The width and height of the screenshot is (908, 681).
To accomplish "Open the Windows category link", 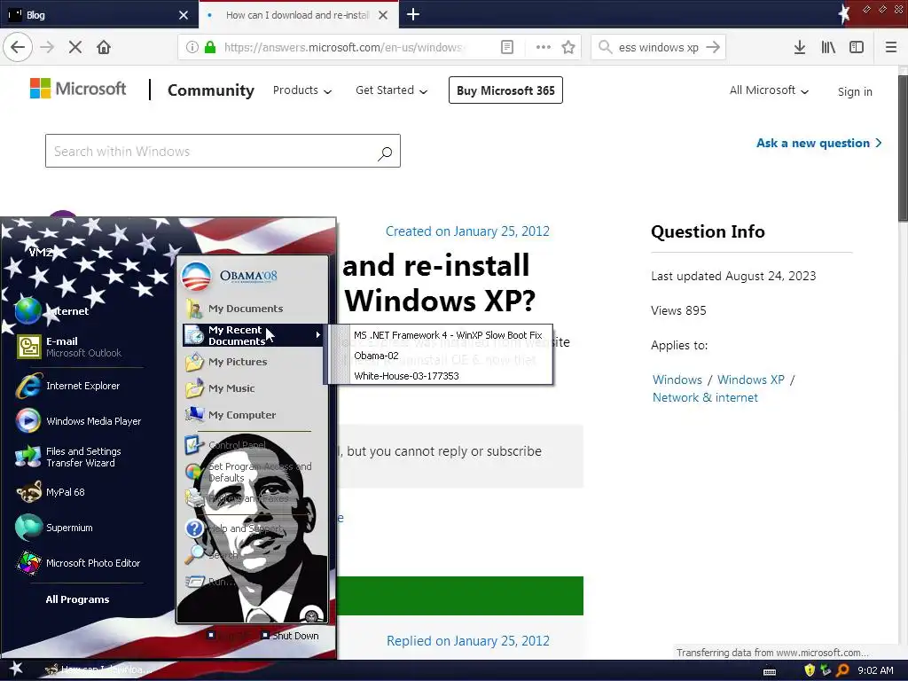I will pos(677,380).
